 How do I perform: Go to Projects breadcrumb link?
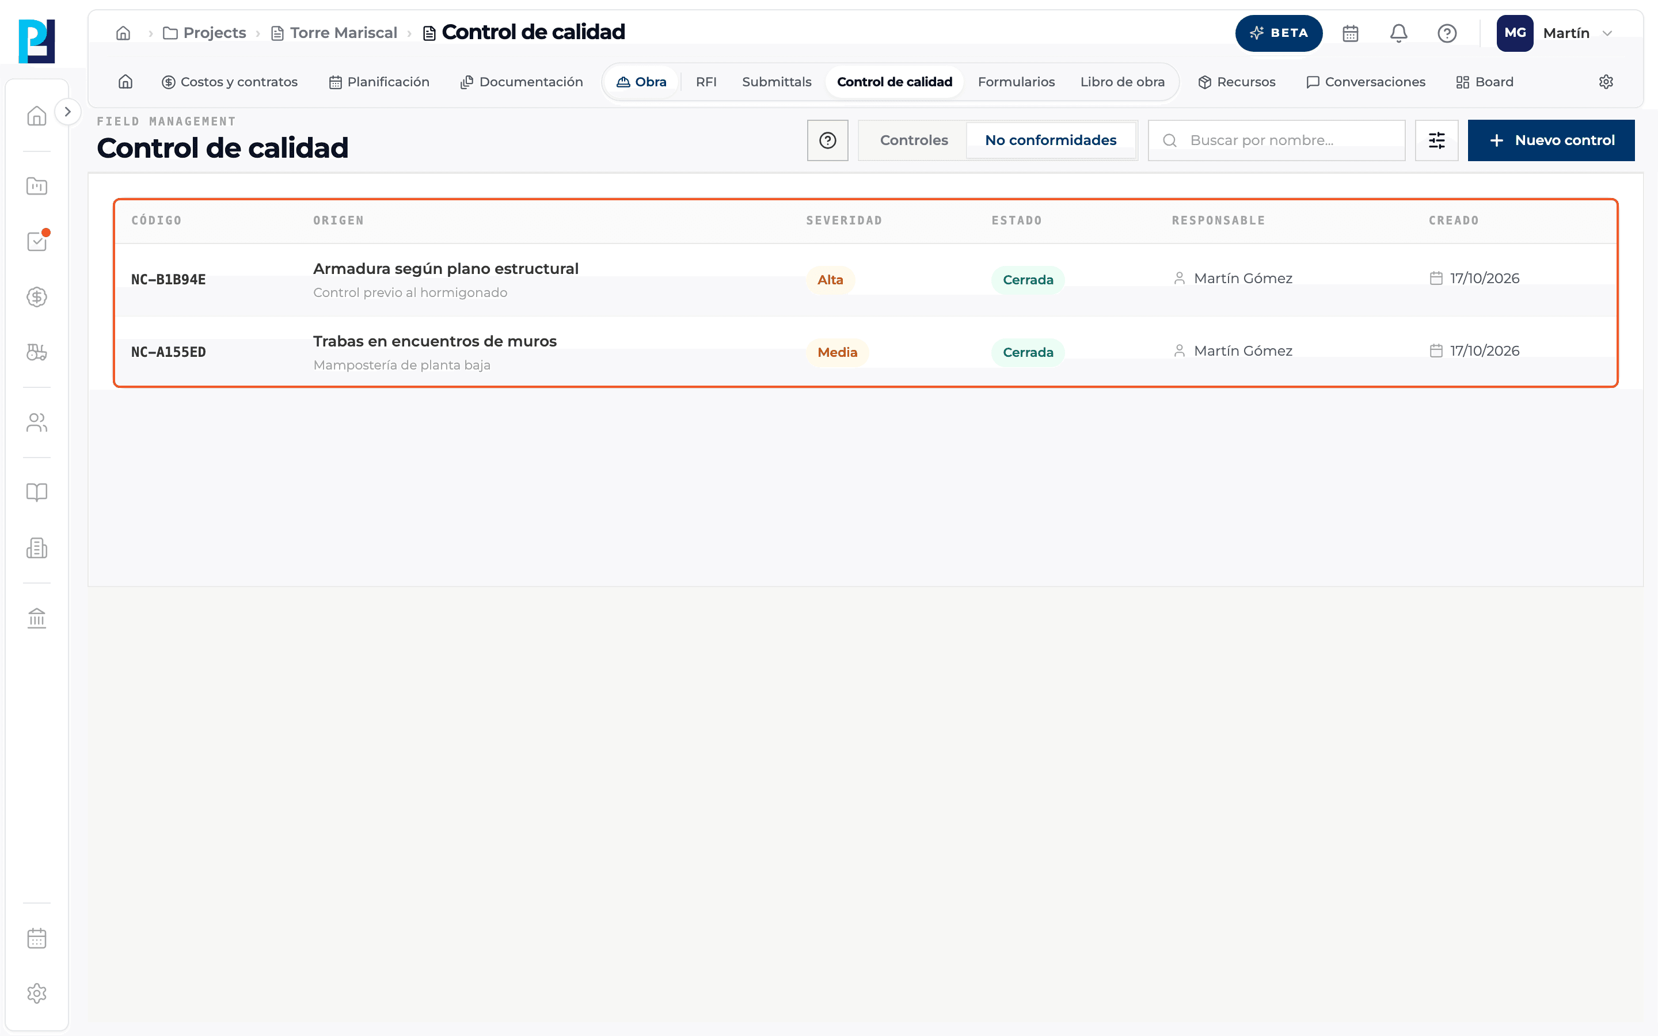[205, 33]
